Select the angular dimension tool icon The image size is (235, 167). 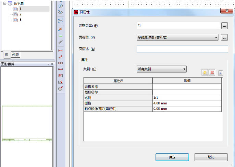point(60,82)
